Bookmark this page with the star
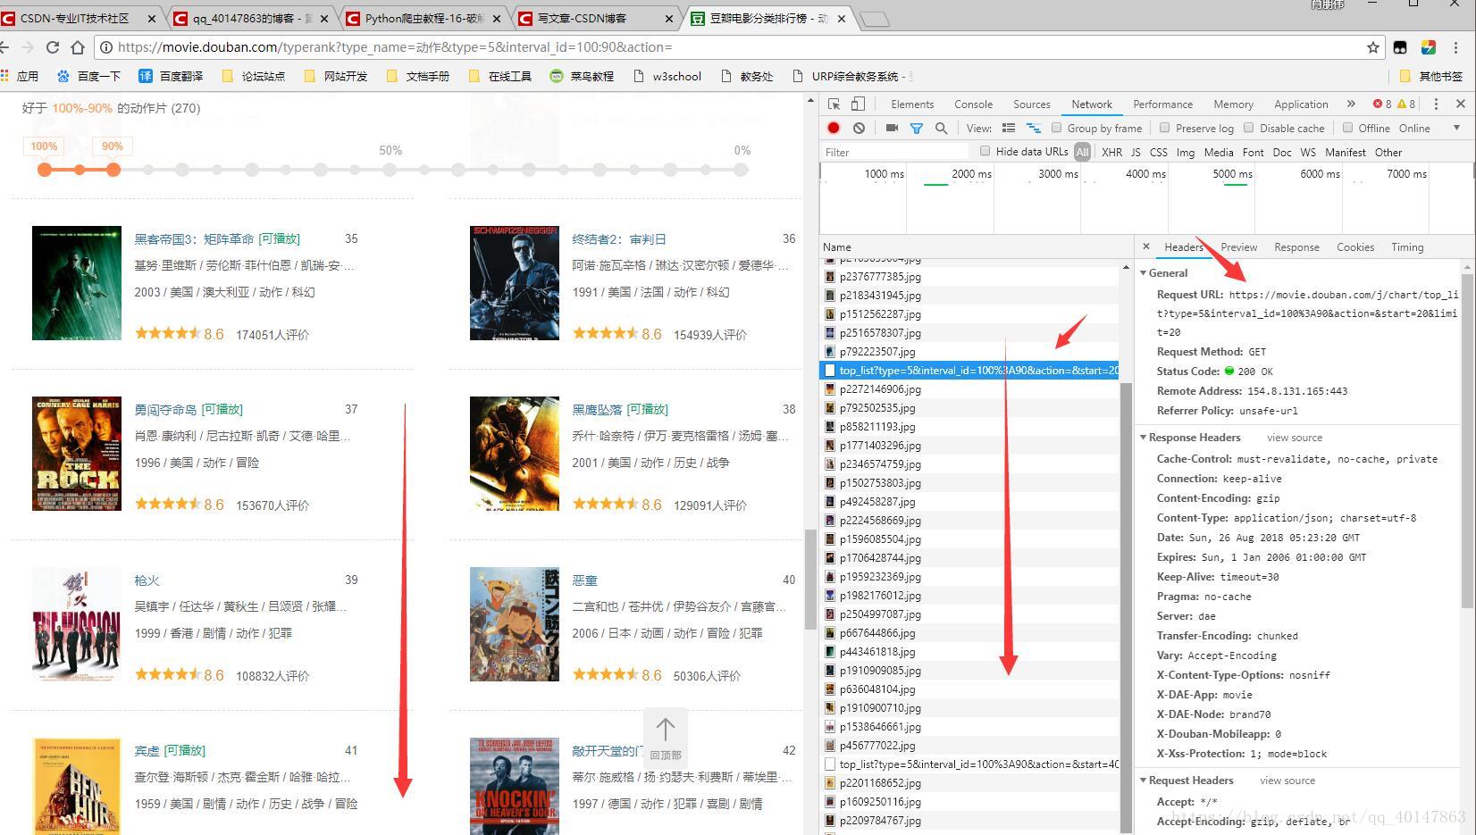 point(1373,47)
